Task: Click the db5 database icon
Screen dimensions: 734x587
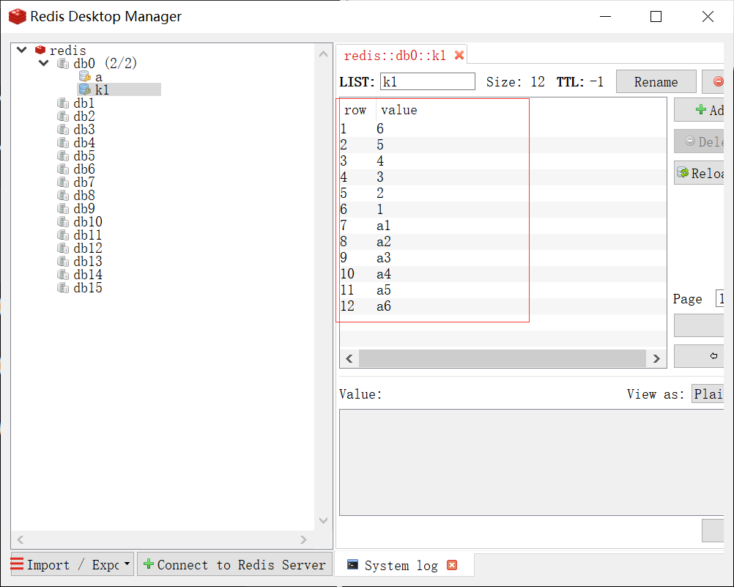Action: (63, 155)
